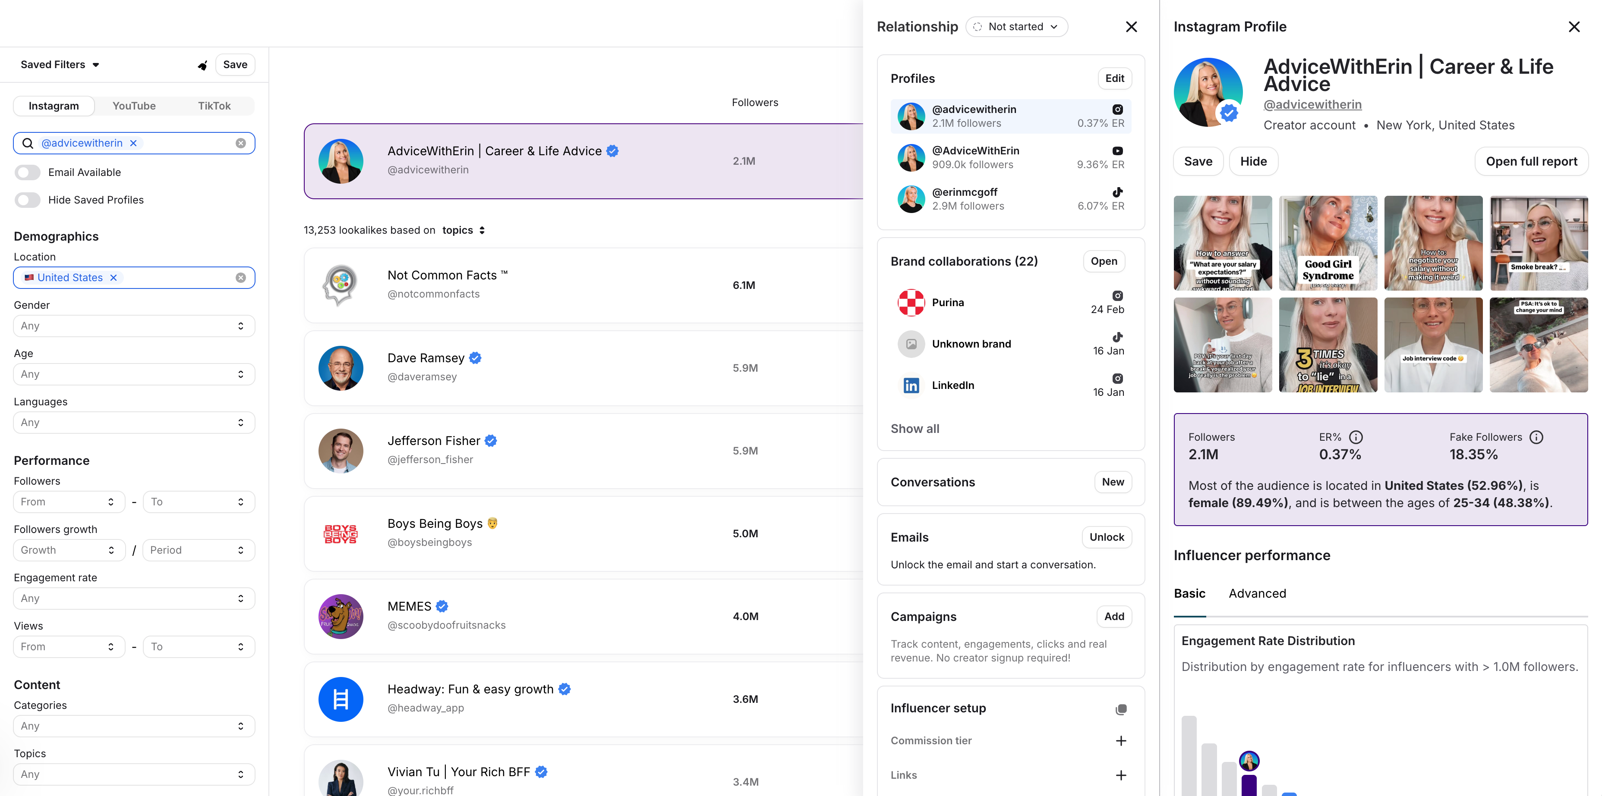
Task: Clear the @advicewitherin search field
Action: [x=241, y=144]
